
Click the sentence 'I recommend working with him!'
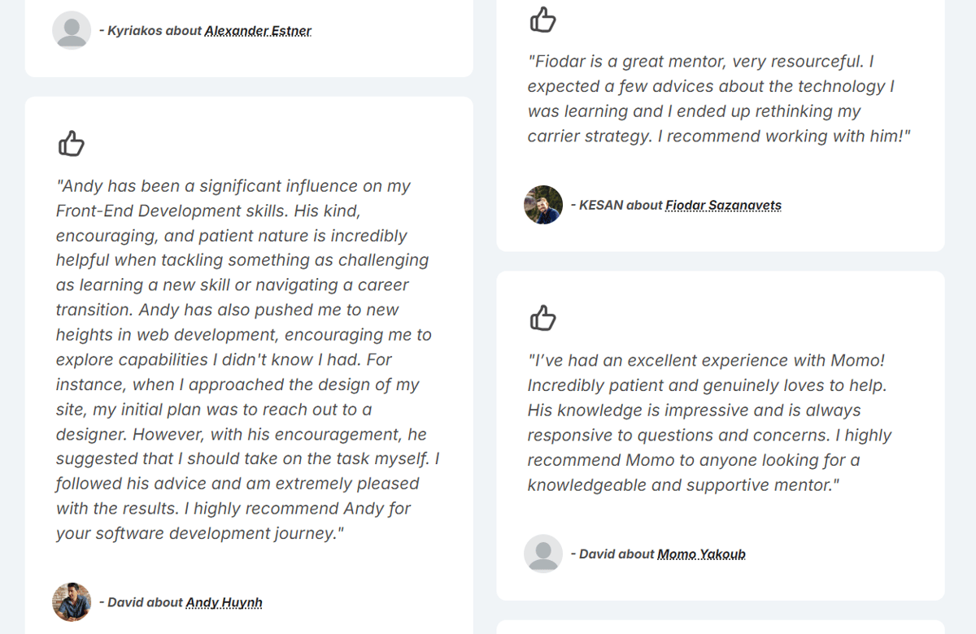784,137
